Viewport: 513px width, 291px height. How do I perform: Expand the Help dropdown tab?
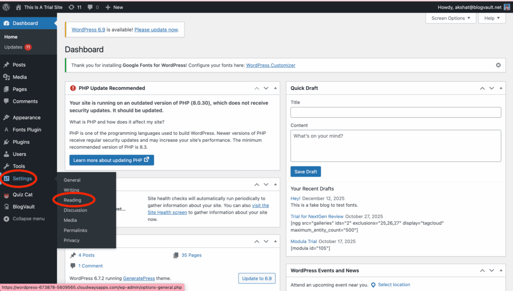click(x=492, y=18)
